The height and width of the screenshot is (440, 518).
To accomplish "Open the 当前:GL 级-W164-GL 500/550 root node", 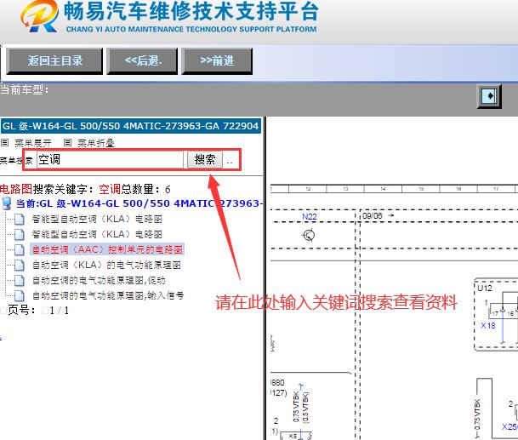I will 139,203.
